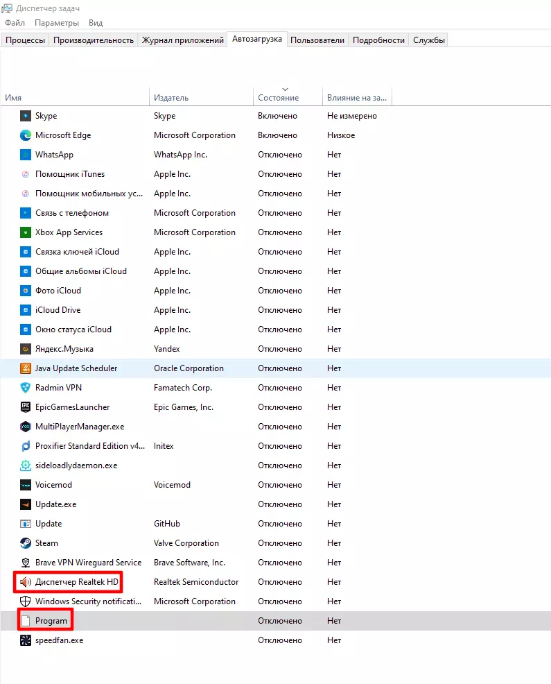Screen dimensions: 551x684
Task: Sort by the Имя column header
Action: [75, 98]
